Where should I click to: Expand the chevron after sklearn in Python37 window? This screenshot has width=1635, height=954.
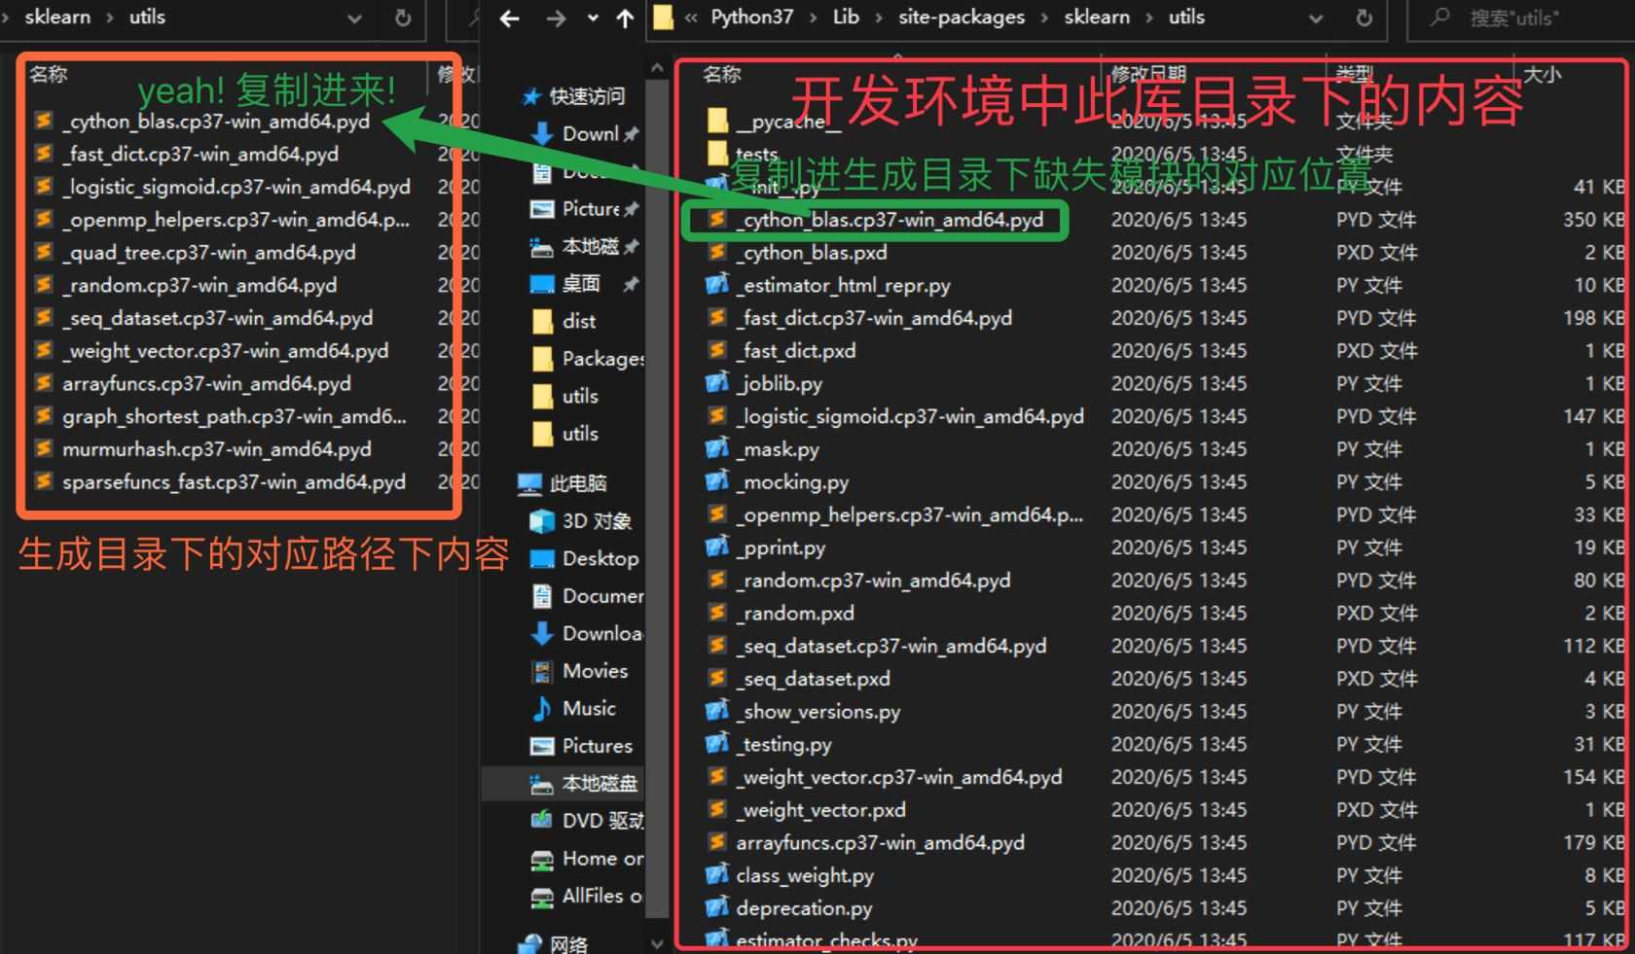[x=1149, y=18]
